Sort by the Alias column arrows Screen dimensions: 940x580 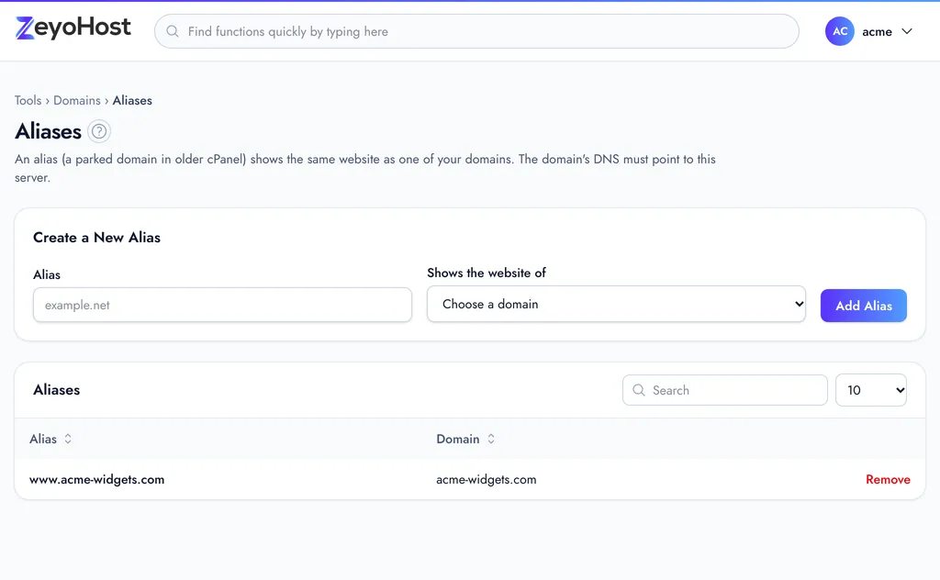coord(68,439)
